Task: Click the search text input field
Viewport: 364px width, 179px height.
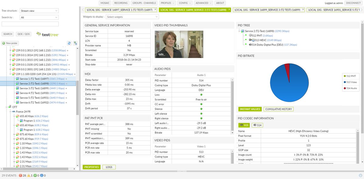Action: tap(30, 24)
